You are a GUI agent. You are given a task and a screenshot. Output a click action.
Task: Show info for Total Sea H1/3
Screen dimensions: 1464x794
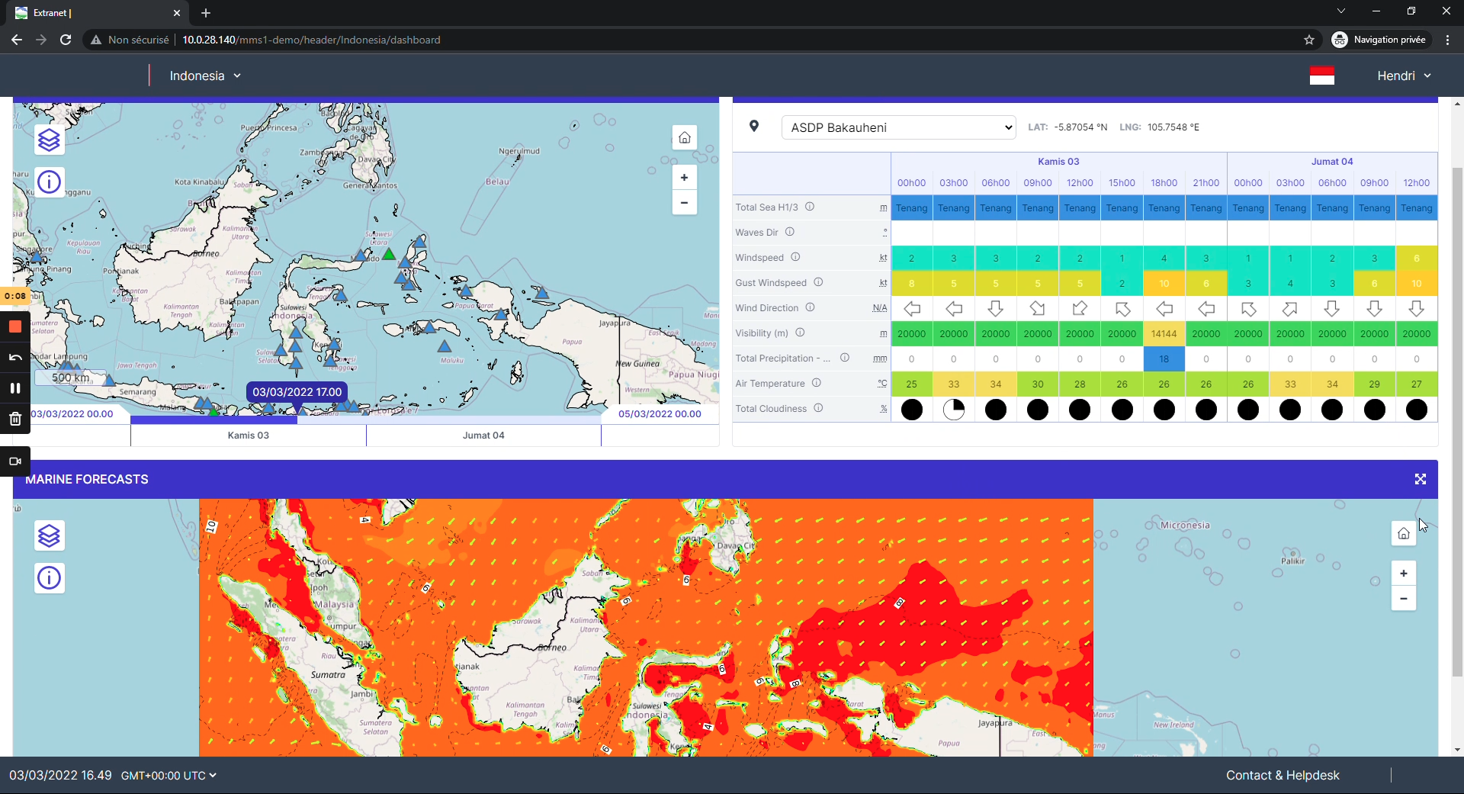pos(810,207)
